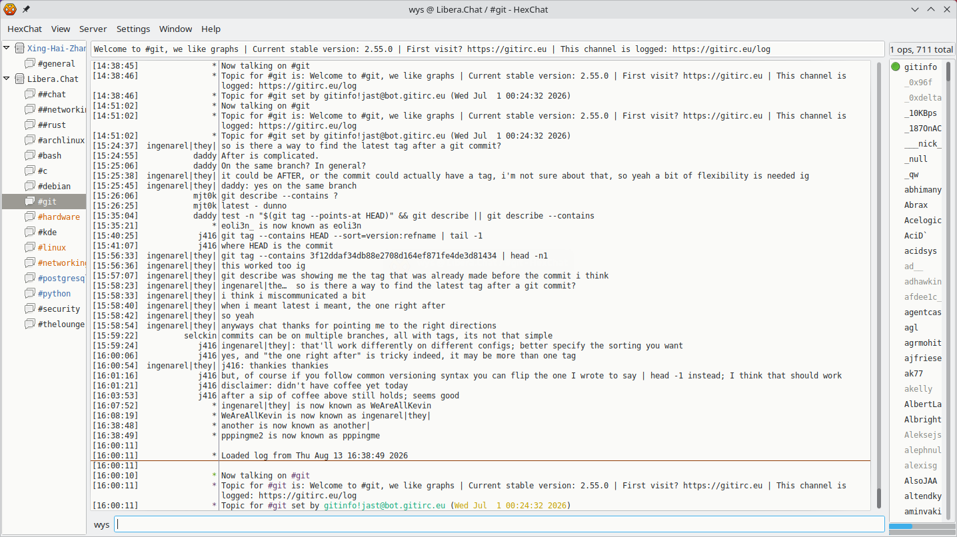Click the #python channel icon
The width and height of the screenshot is (957, 537).
[x=29, y=293]
